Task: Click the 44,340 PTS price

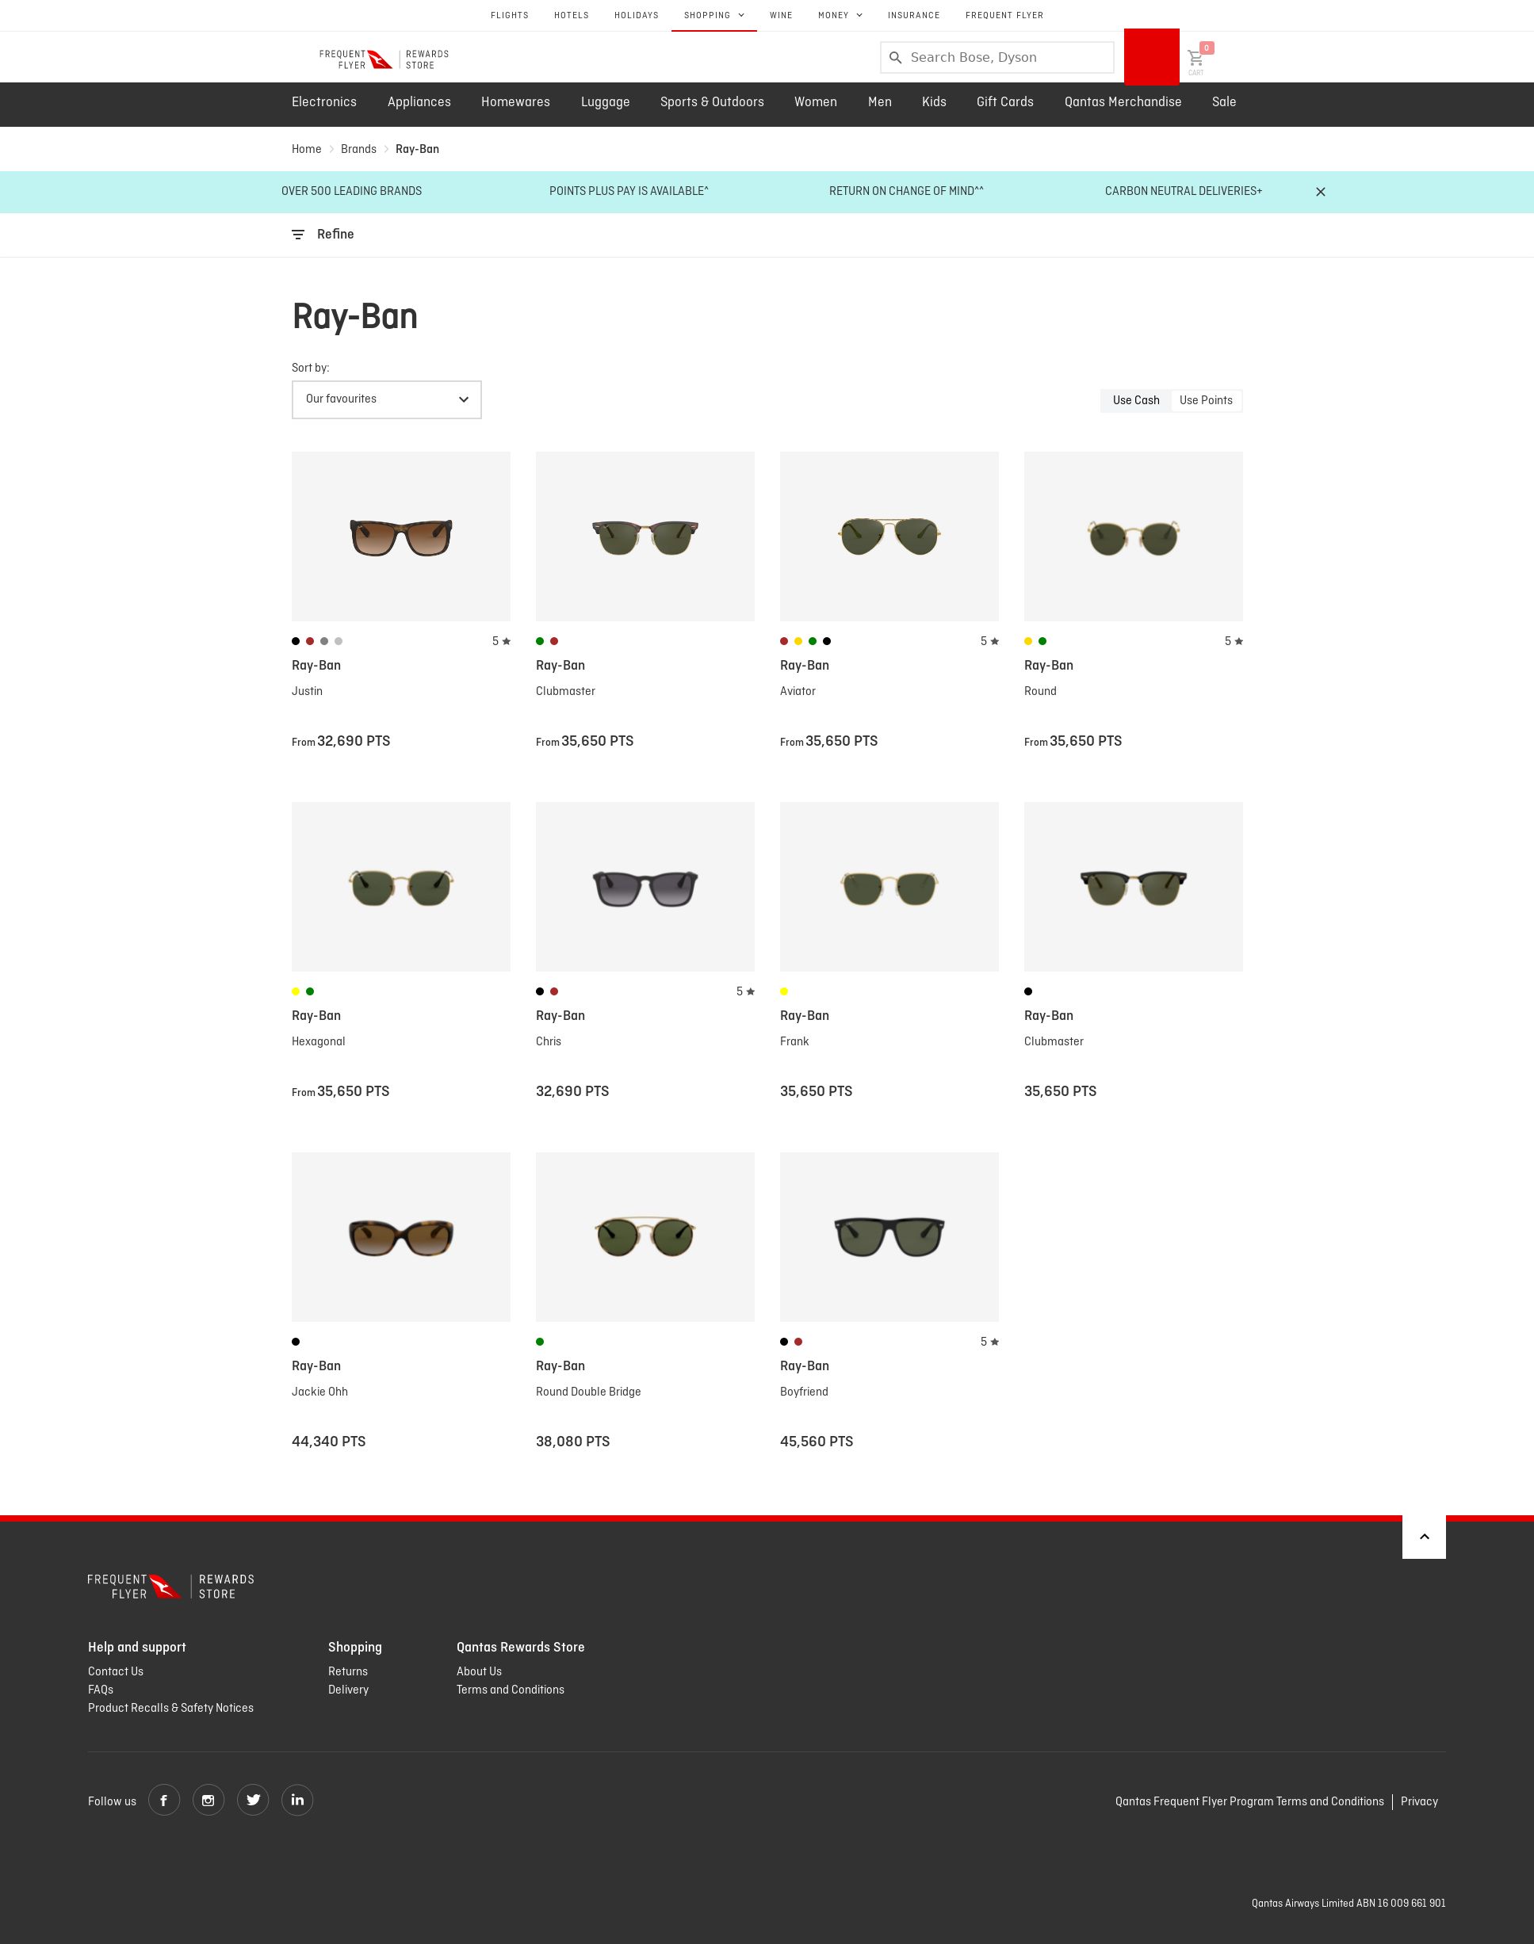Action: pyautogui.click(x=329, y=1442)
